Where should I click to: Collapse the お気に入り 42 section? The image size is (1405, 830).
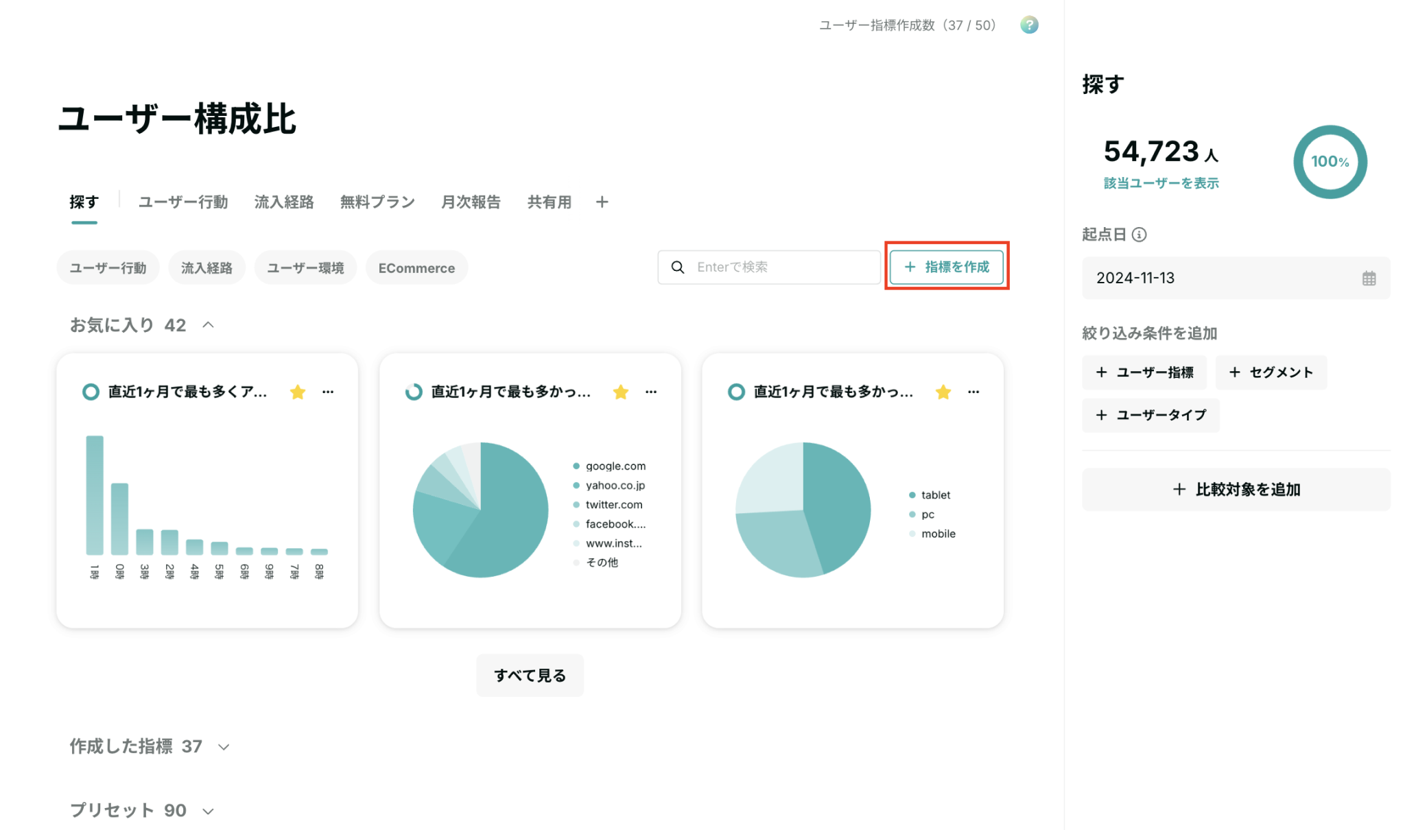tap(209, 325)
